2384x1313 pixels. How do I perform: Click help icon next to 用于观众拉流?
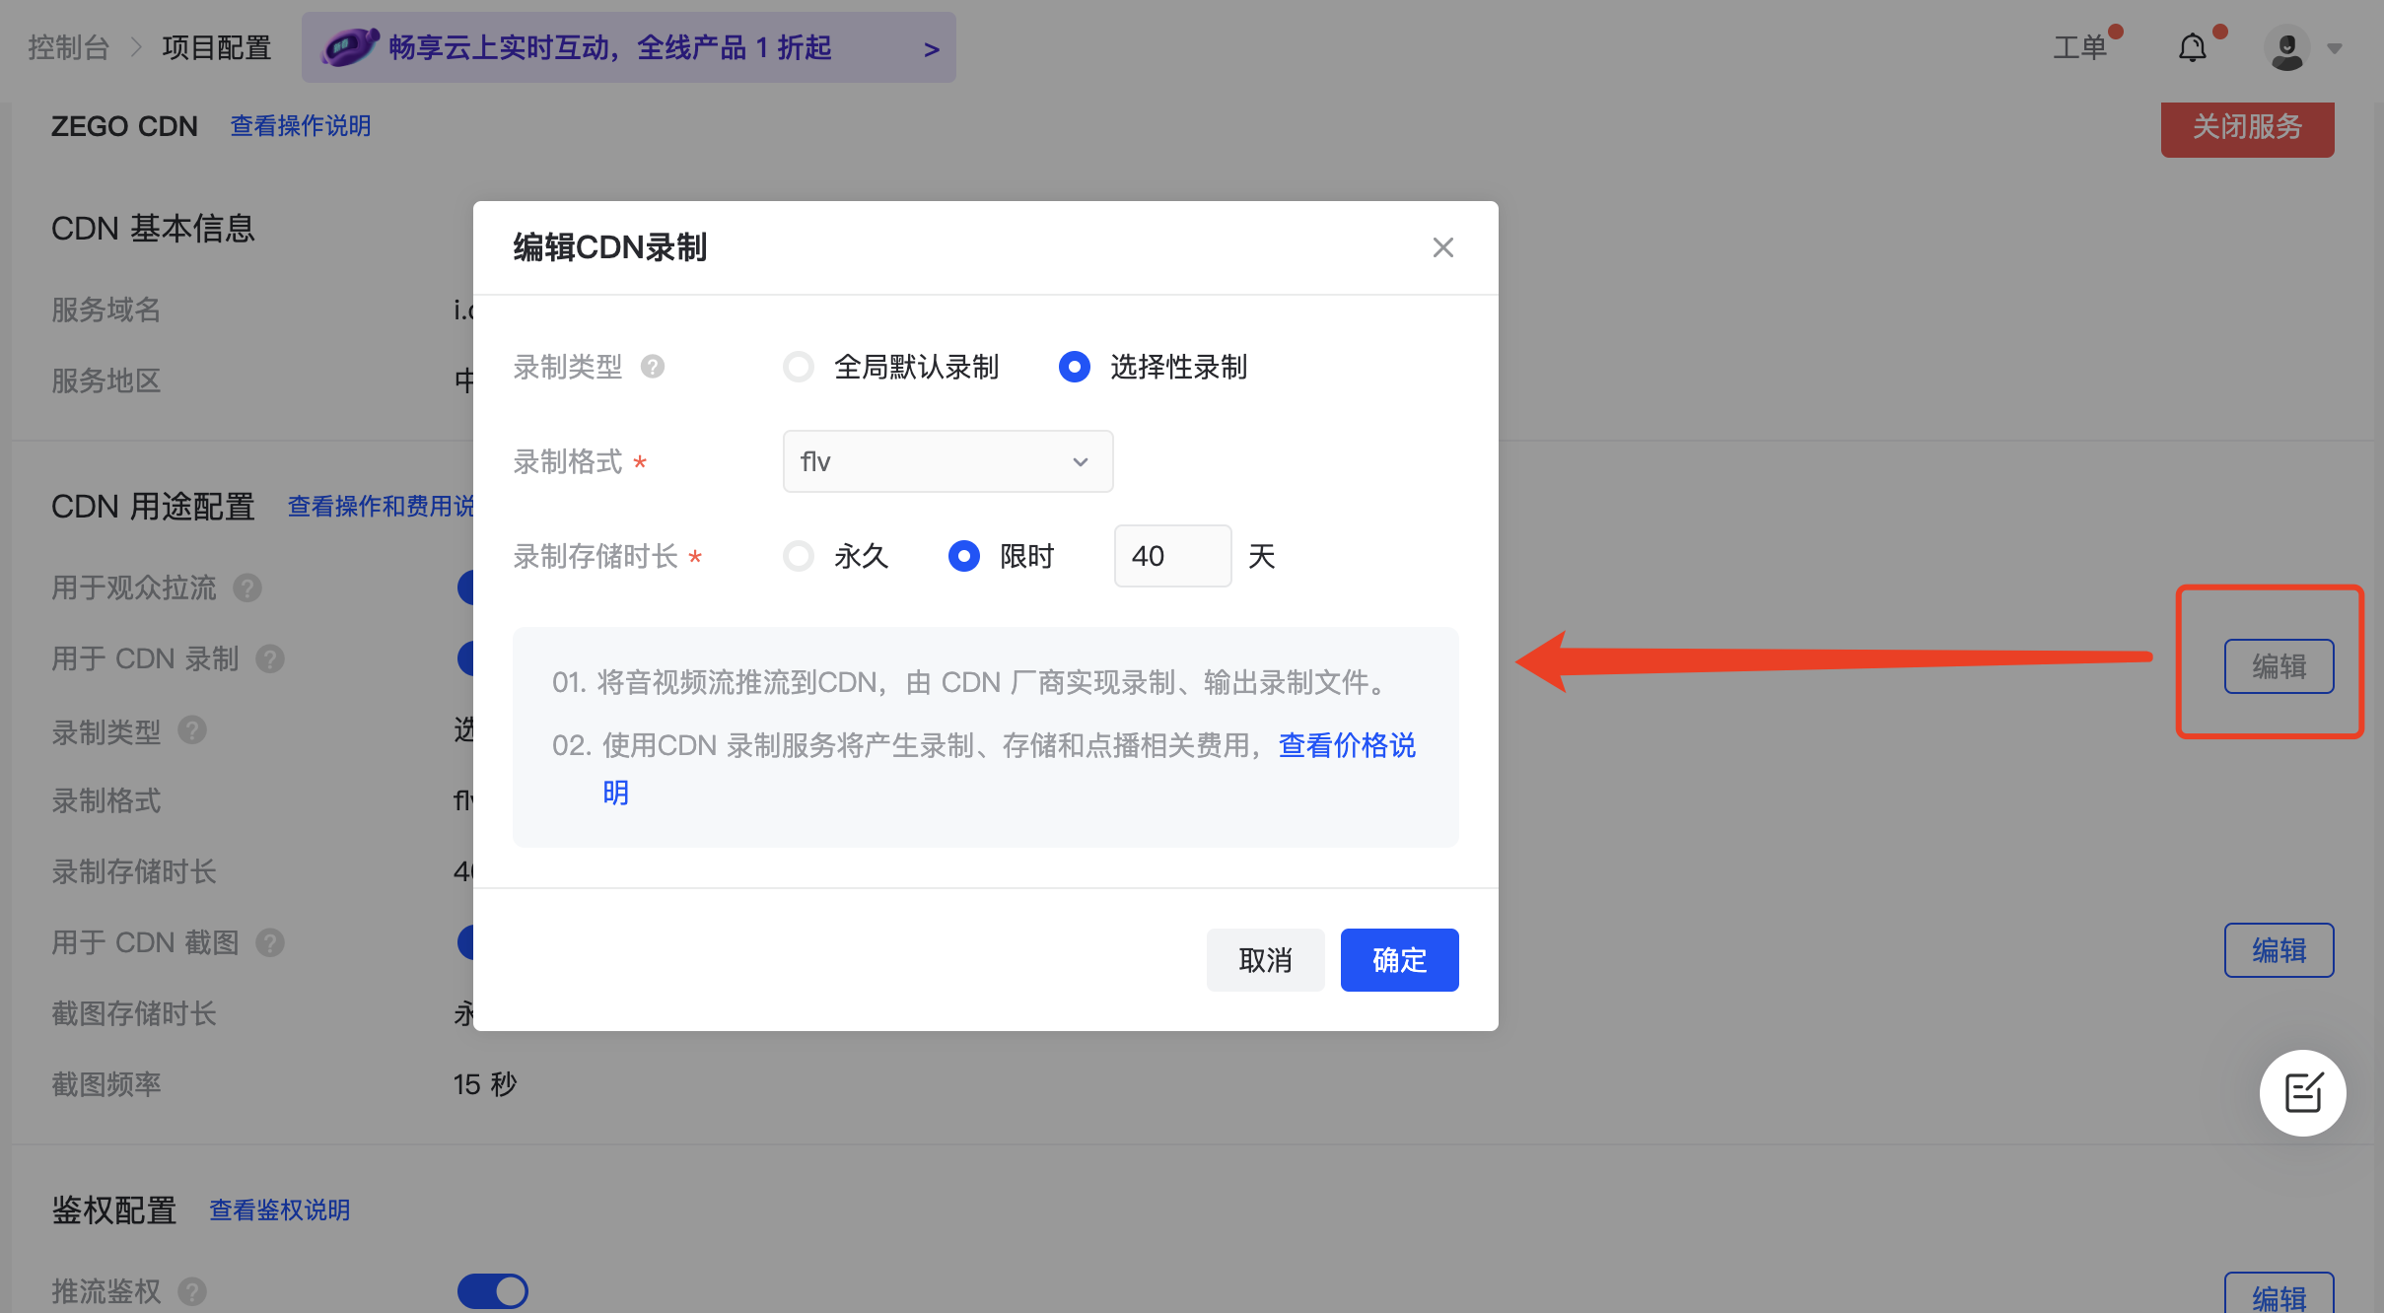246,588
